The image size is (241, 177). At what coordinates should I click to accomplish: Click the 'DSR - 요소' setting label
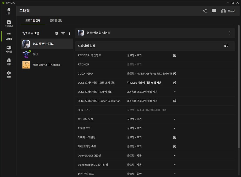coord(84,110)
